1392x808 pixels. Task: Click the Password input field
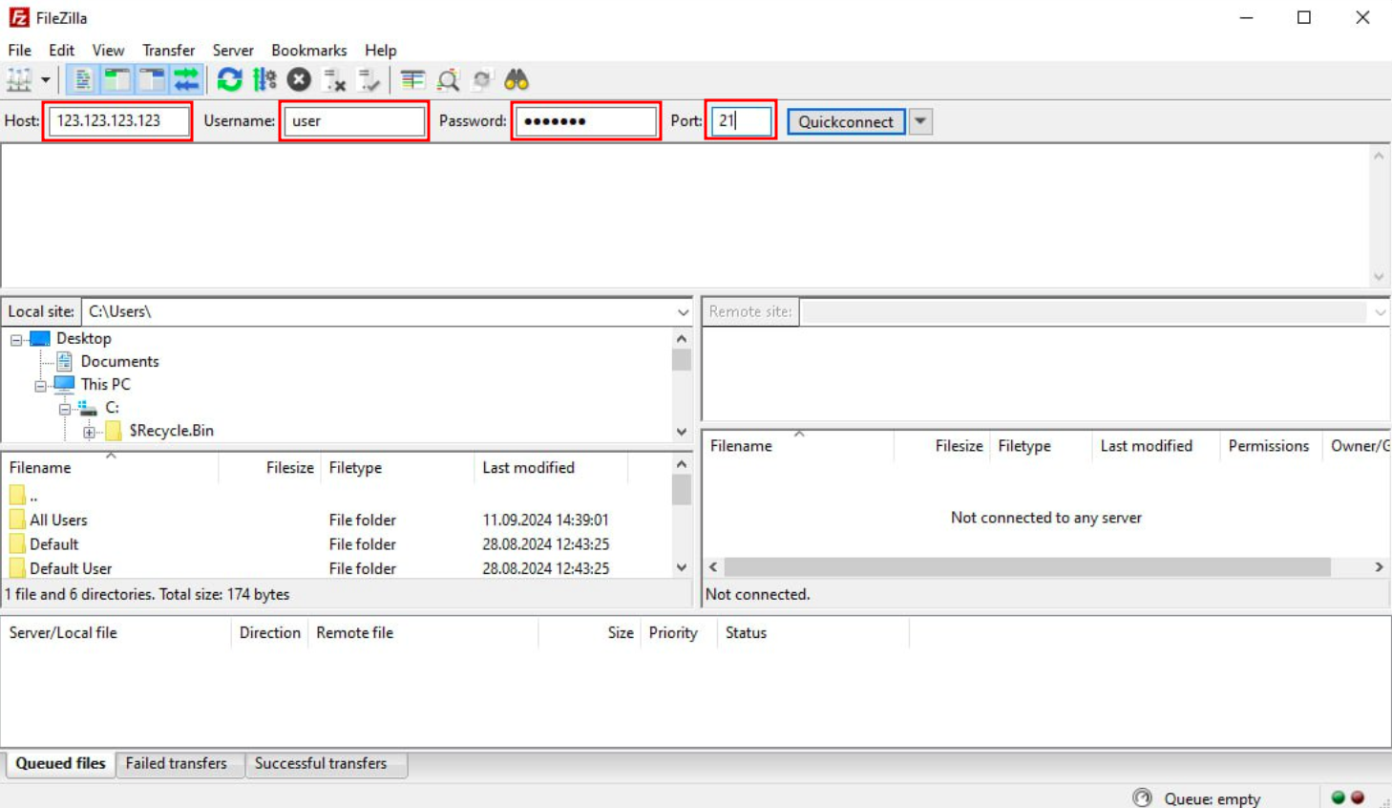pyautogui.click(x=586, y=121)
